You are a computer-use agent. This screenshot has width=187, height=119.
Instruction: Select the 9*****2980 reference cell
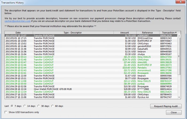(143, 89)
